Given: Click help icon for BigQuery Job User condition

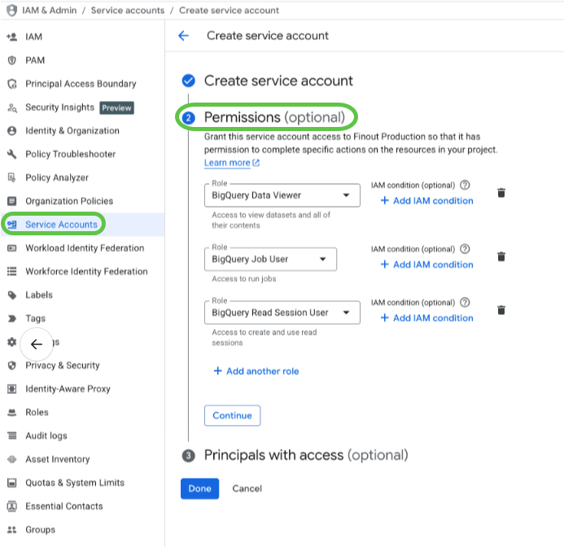Looking at the screenshot, I should [x=465, y=249].
